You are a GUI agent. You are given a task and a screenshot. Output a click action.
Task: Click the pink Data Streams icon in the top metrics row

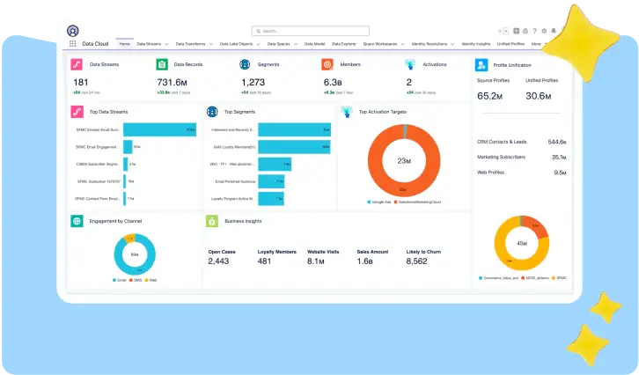pos(77,64)
